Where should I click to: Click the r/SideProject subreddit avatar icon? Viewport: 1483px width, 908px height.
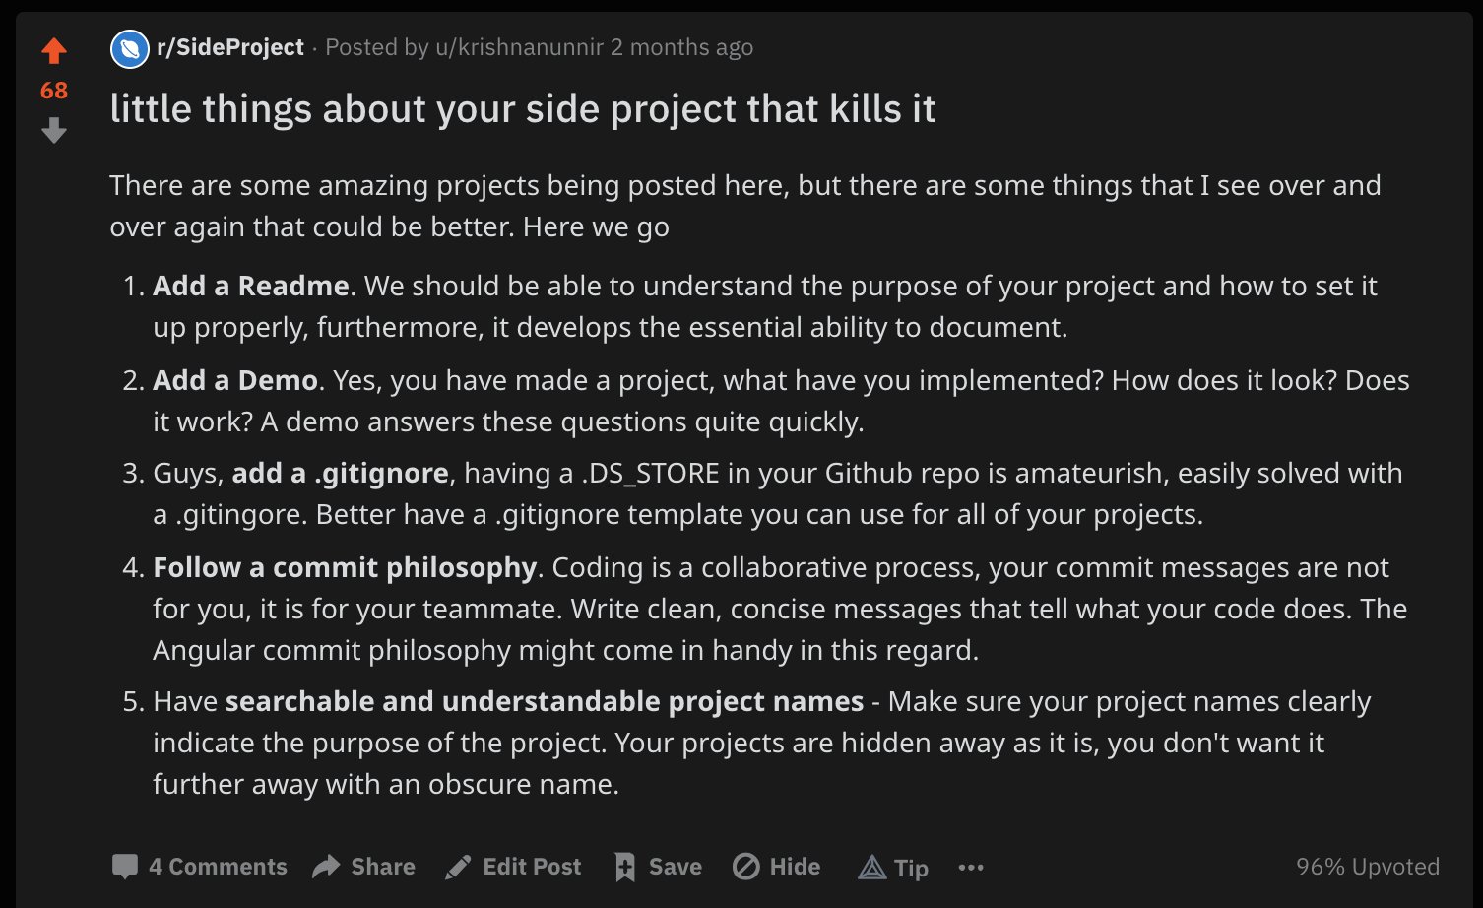(x=130, y=48)
